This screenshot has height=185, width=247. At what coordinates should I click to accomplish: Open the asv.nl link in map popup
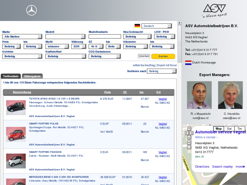coord(199,156)
